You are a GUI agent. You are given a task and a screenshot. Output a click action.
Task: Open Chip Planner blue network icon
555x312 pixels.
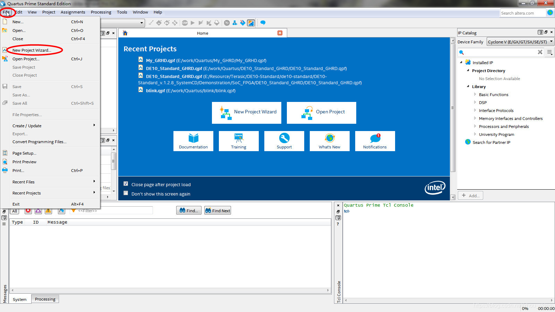235,23
